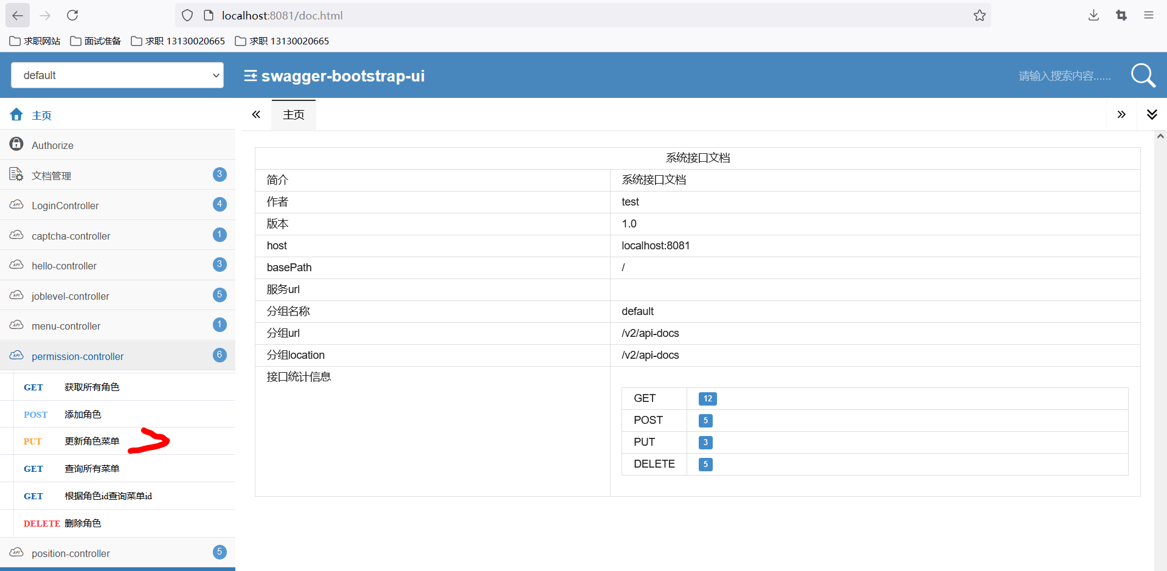Click the localhost:8081 host value
This screenshot has height=571, width=1167.
(656, 246)
